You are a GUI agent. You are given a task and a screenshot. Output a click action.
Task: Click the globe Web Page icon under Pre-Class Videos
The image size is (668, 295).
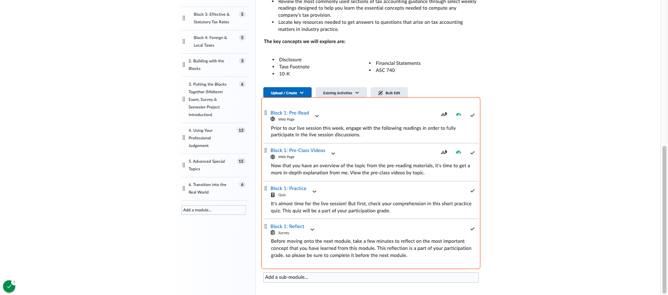[x=273, y=157]
